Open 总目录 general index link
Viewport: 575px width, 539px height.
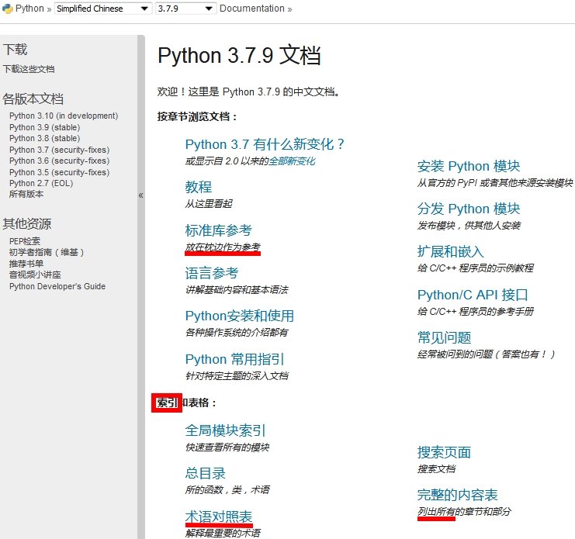tap(205, 473)
